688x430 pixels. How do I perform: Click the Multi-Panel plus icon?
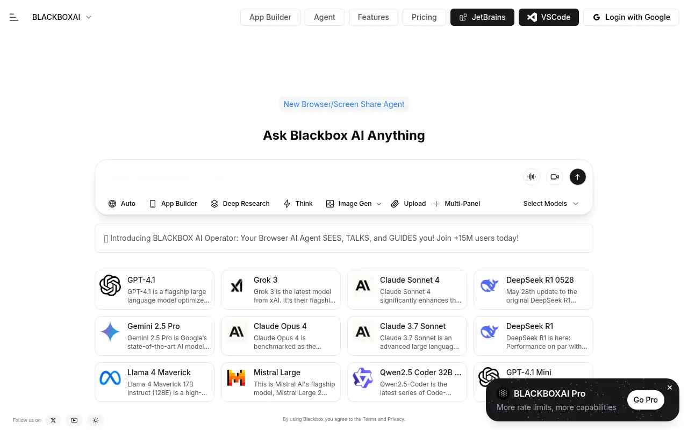coord(436,204)
